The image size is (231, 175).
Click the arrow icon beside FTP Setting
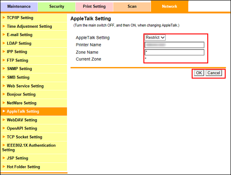[x=4, y=60]
